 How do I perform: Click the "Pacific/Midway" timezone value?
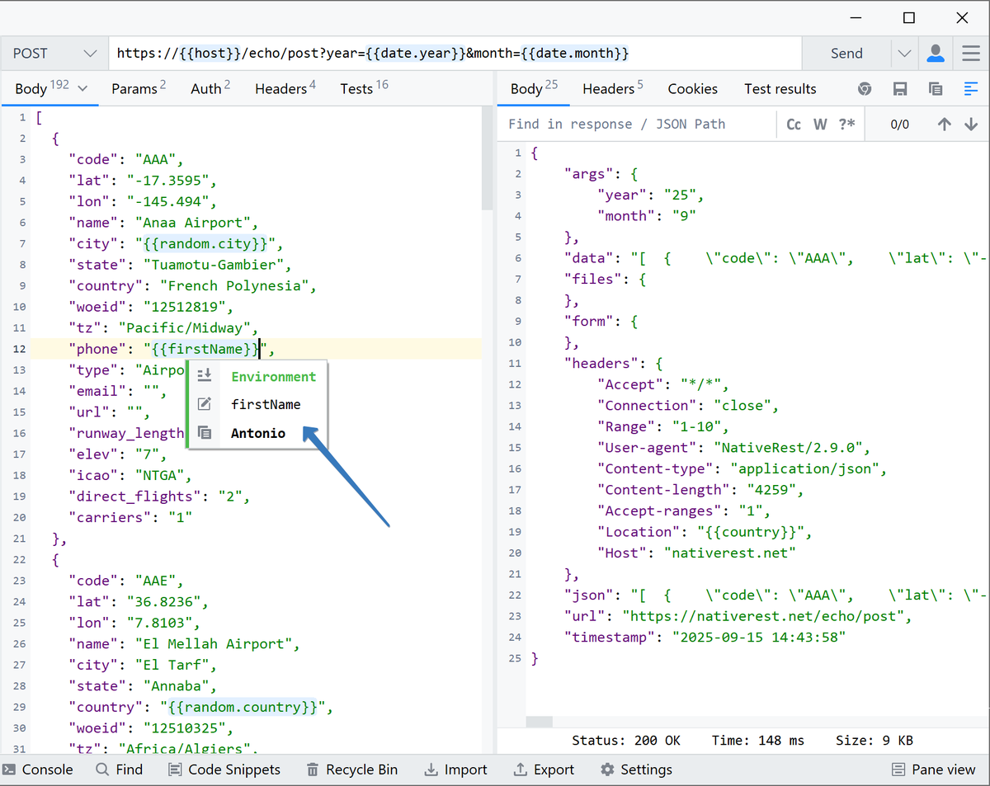coord(189,327)
